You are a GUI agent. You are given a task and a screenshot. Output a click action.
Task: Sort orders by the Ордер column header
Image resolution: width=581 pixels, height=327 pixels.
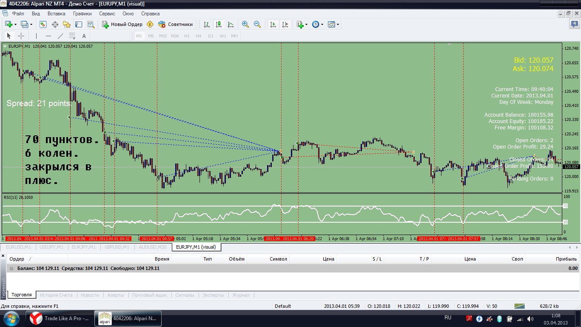(37, 258)
